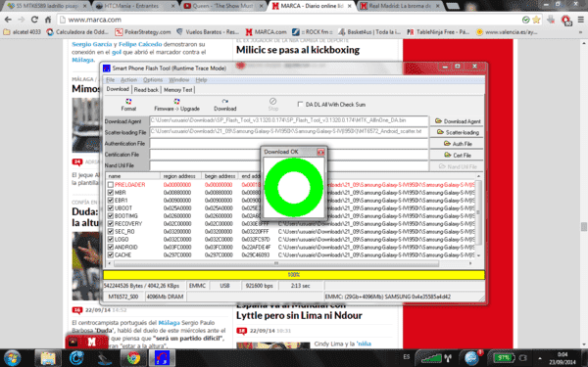The height and width of the screenshot is (367, 588).
Task: Close the Download OK dialog
Action: (x=320, y=152)
